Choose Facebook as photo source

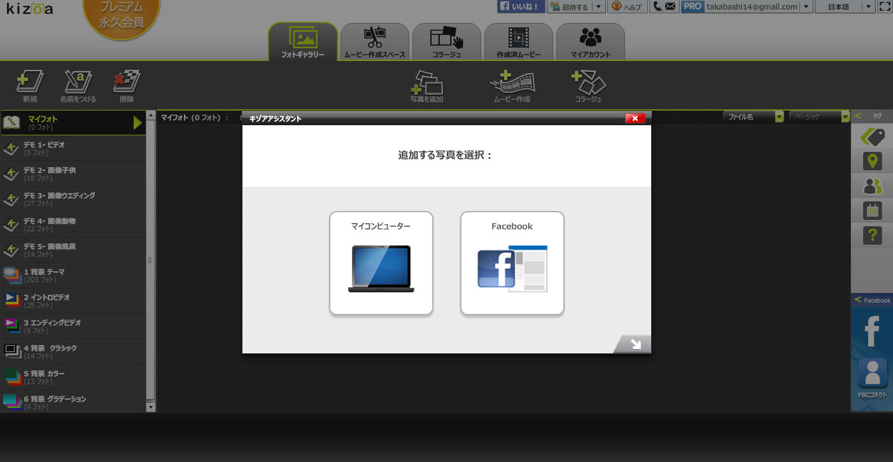[512, 263]
